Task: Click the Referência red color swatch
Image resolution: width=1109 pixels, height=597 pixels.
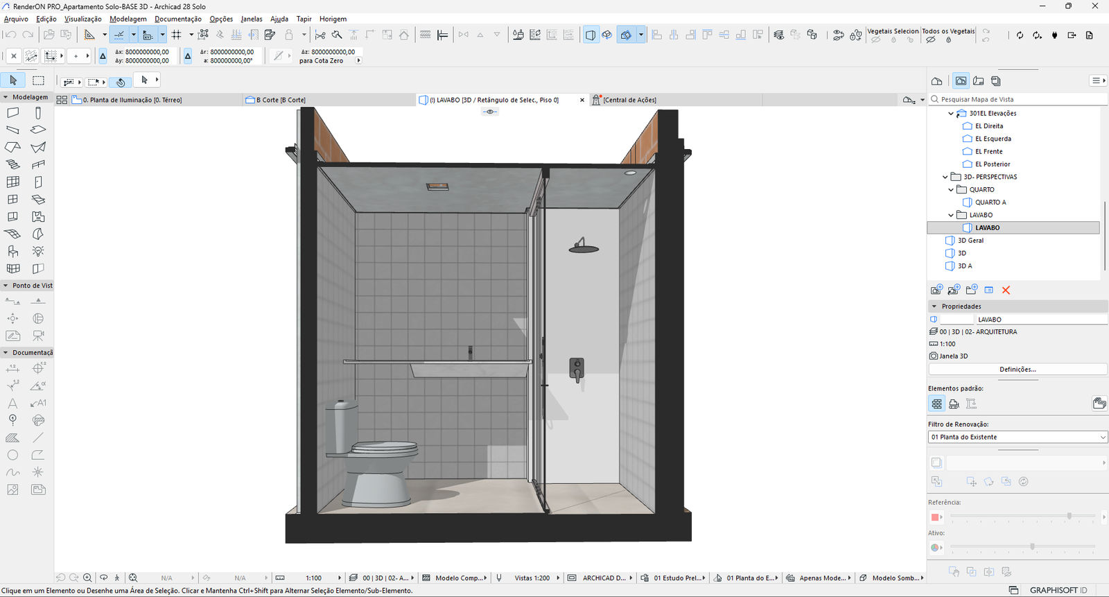Action: (934, 517)
